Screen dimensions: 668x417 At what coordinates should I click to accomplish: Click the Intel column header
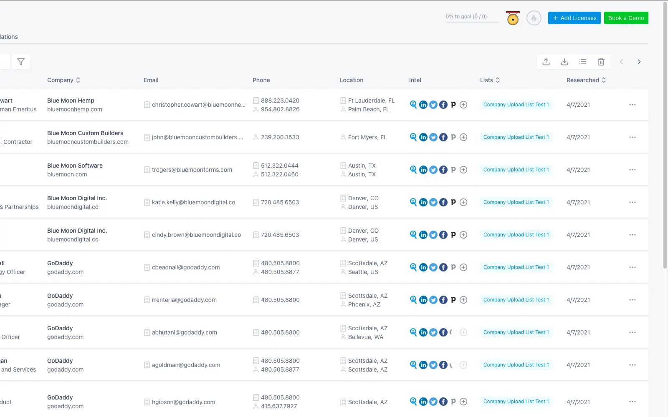click(415, 80)
